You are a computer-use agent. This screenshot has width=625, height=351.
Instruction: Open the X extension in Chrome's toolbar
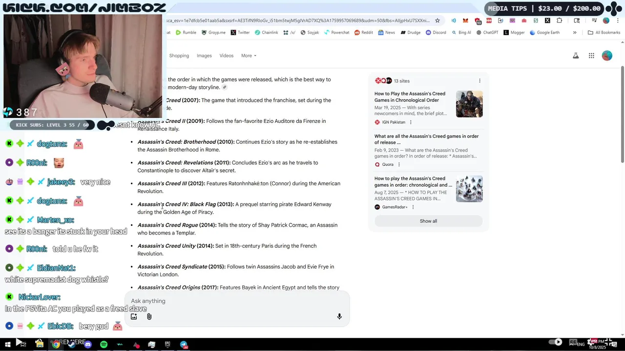coord(547,20)
